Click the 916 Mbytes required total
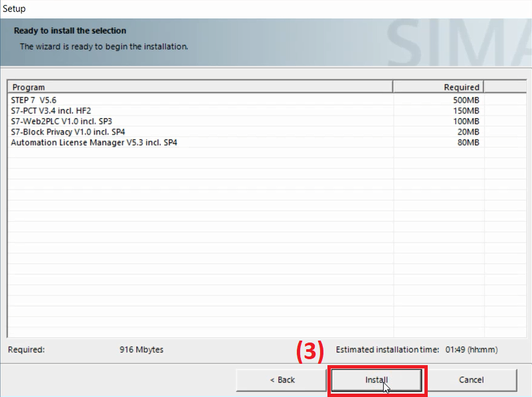532x397 pixels. click(141, 350)
